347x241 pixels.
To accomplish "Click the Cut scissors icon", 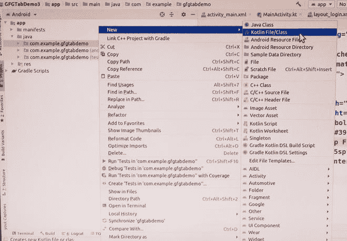I will point(103,47).
